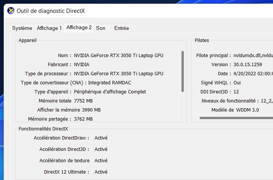The width and height of the screenshot is (273, 180).
Task: Select driver version 30.0.15.1259
Action: [248, 65]
